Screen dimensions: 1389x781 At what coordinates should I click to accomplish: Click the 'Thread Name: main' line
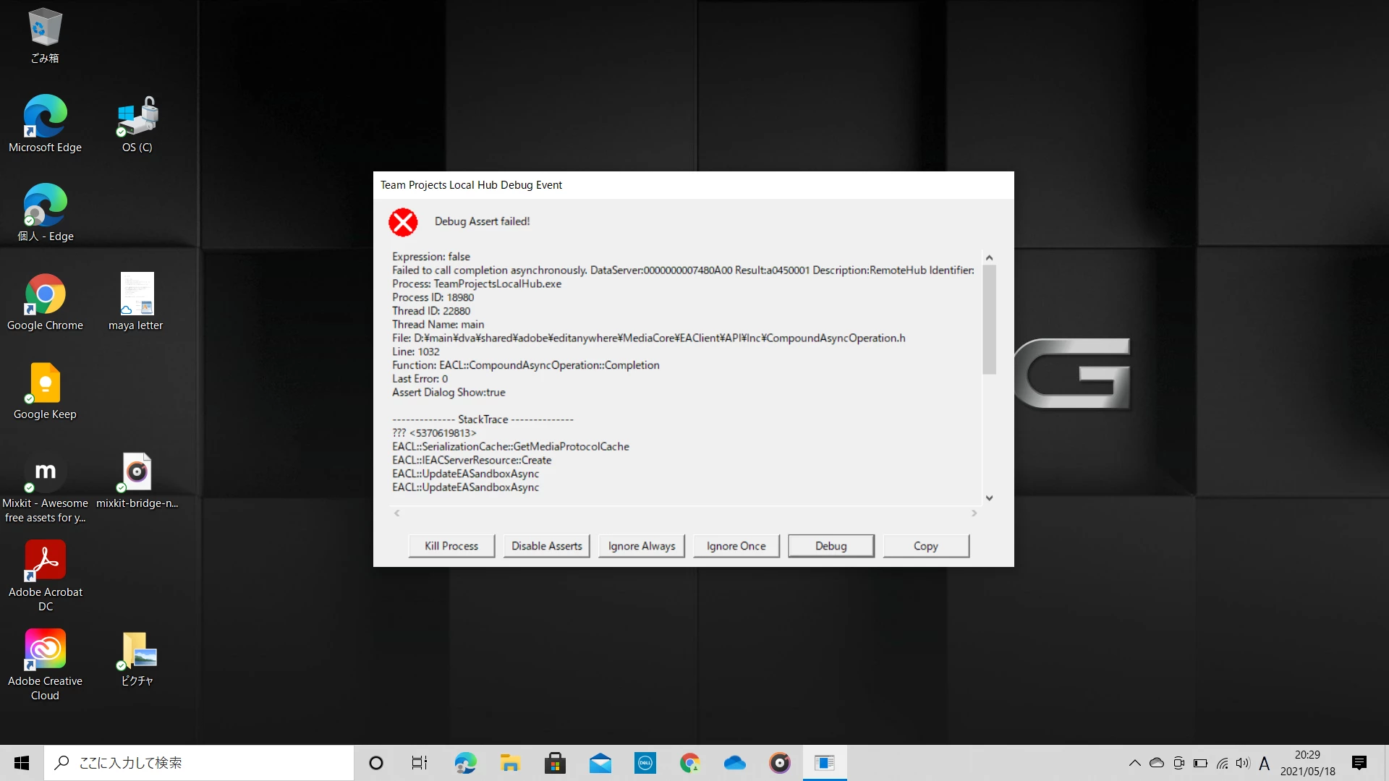tap(438, 325)
